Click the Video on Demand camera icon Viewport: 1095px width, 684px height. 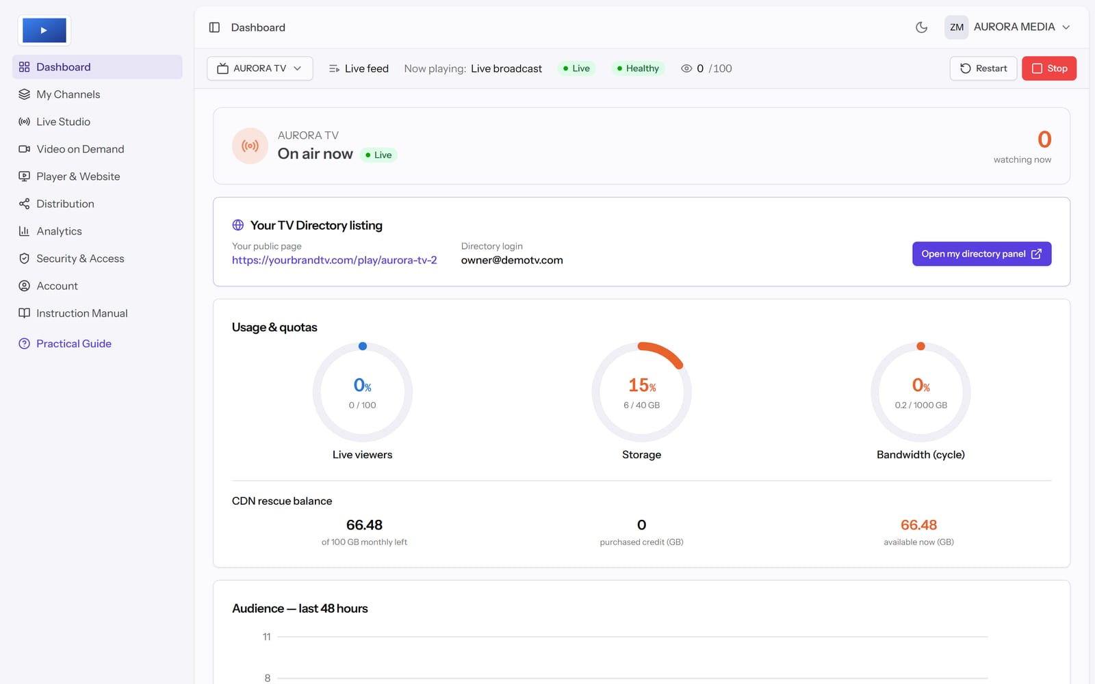click(x=25, y=149)
